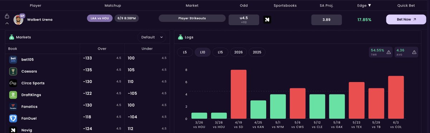
Task: Click the Caesars book logo
Action: click(x=13, y=71)
